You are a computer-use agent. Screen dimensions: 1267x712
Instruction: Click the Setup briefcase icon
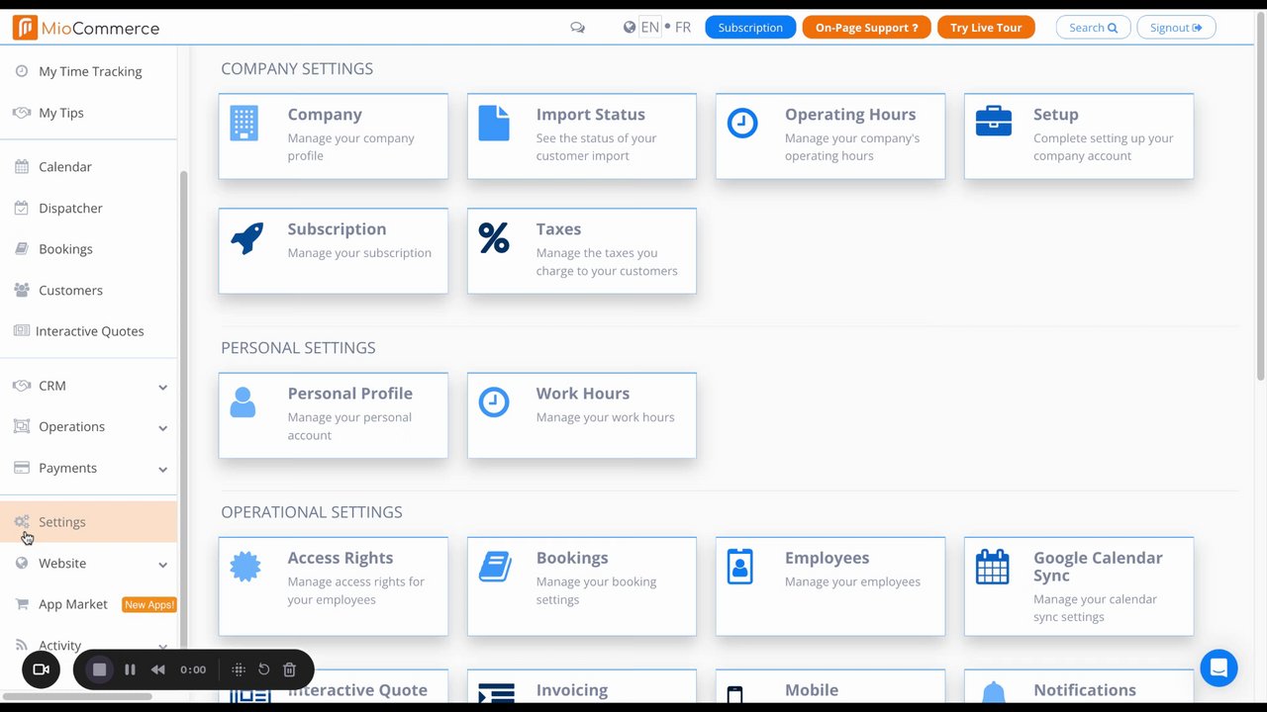[x=994, y=122]
